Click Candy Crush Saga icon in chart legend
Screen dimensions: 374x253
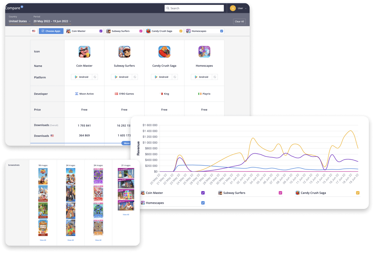(298, 193)
